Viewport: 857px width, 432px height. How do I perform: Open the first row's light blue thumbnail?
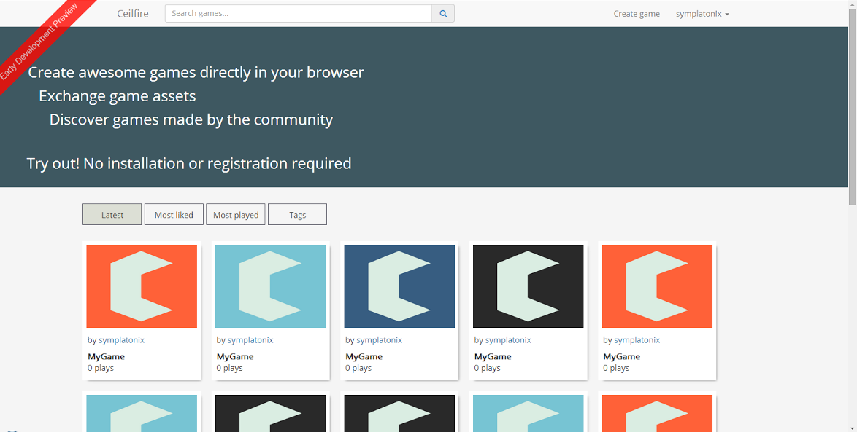pos(270,286)
